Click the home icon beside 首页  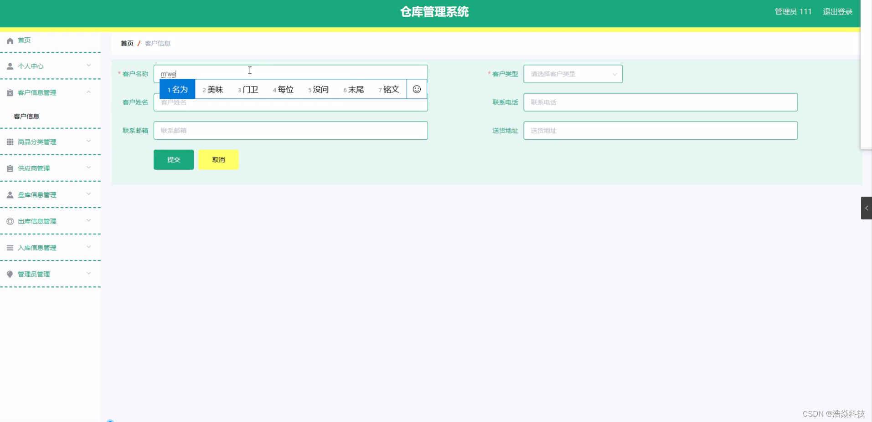(x=10, y=40)
